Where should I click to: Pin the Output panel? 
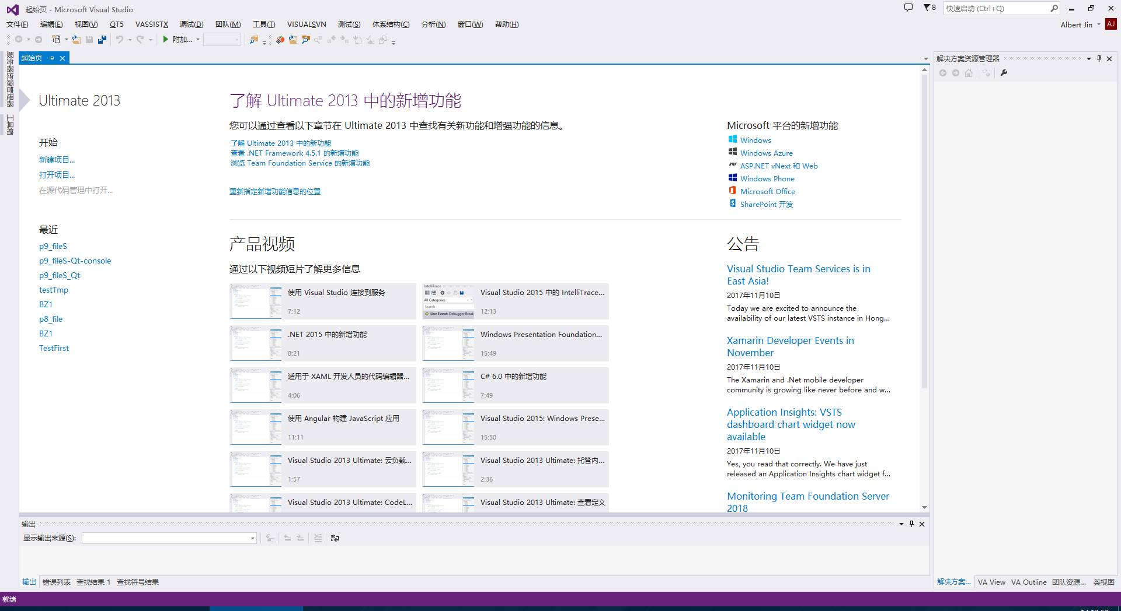(911, 524)
